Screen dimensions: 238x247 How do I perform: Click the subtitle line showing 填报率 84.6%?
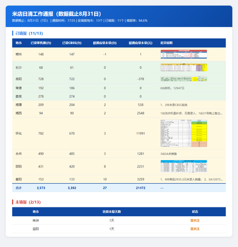[80, 21]
